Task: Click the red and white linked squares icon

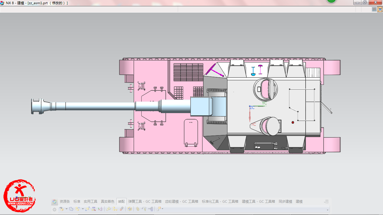Action: (x=122, y=209)
